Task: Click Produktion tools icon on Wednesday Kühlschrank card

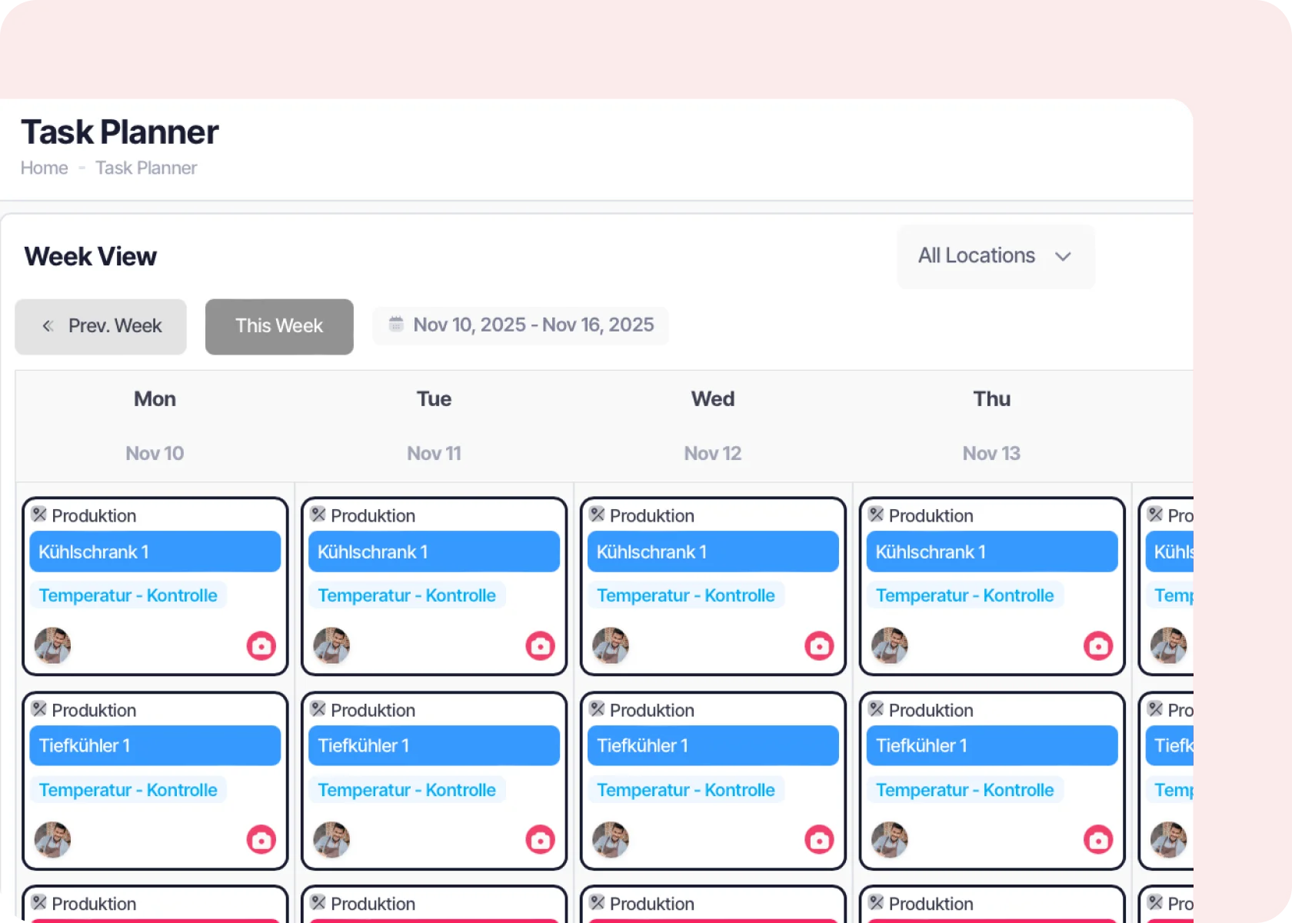Action: (x=598, y=515)
